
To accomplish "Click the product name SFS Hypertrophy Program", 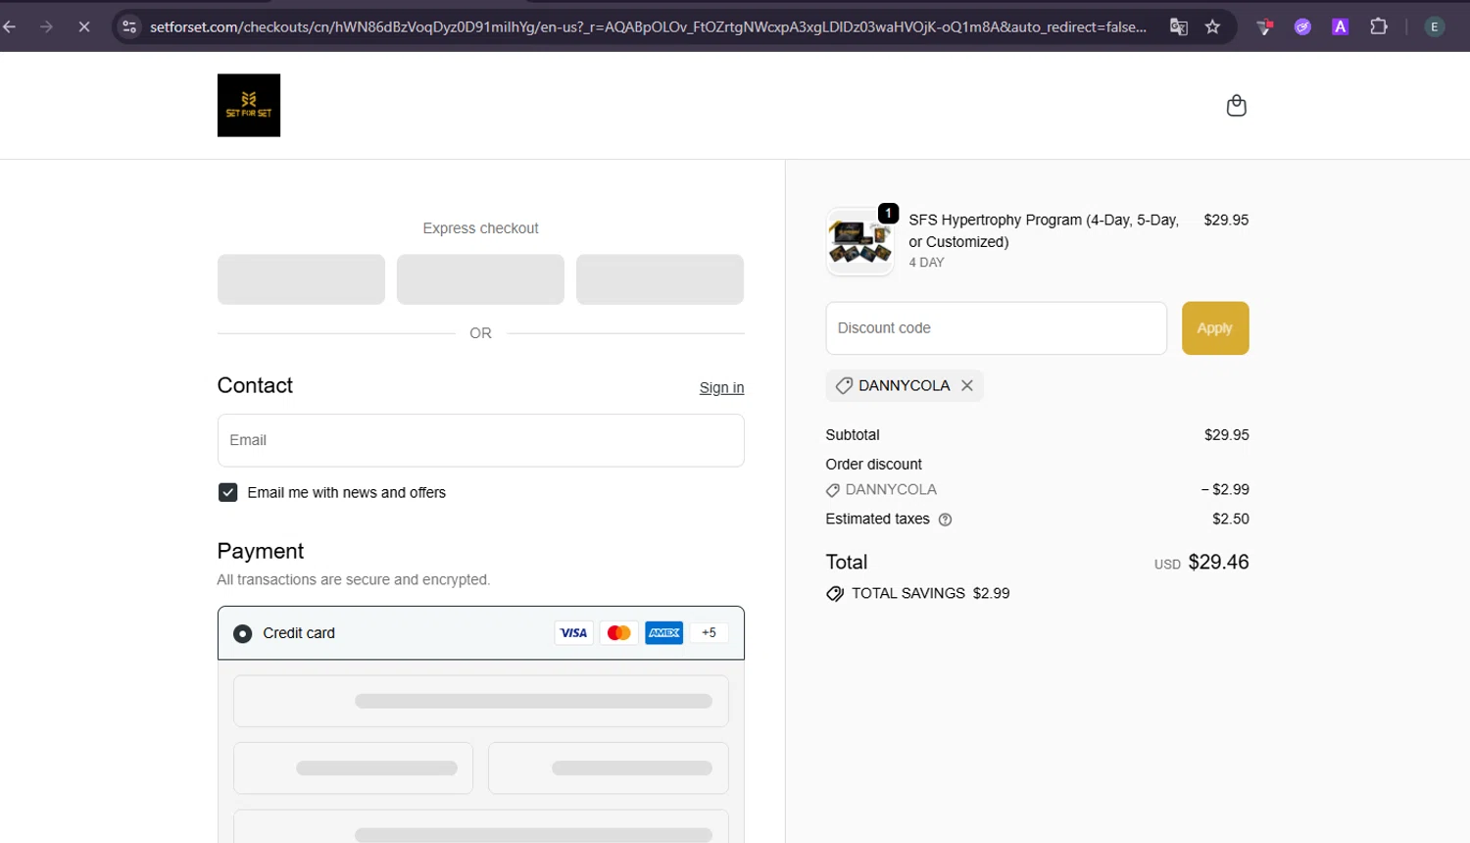I will (1044, 230).
